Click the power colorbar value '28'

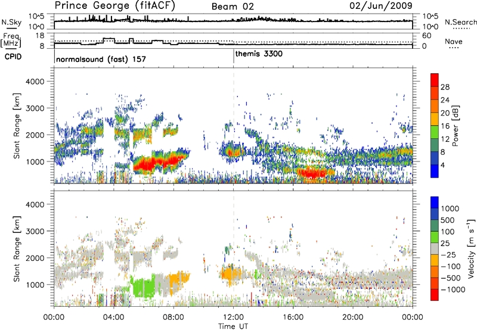point(445,87)
